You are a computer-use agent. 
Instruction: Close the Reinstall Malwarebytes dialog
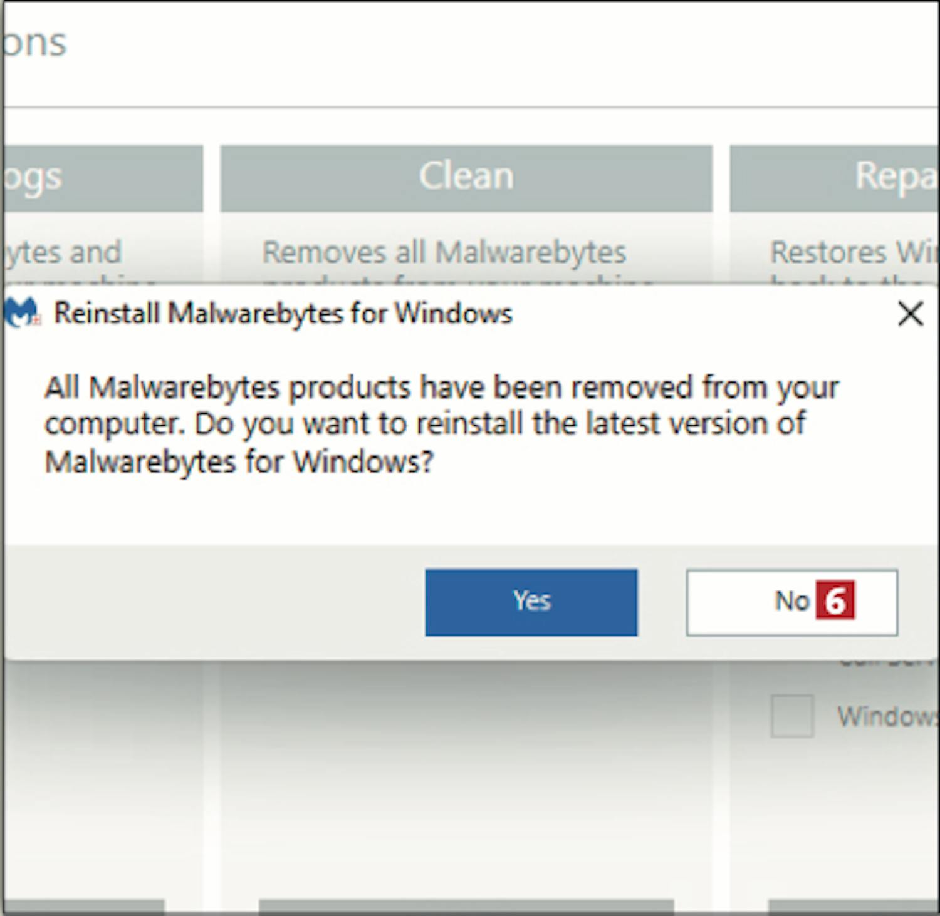coord(910,314)
